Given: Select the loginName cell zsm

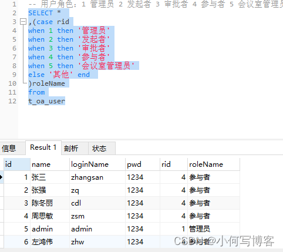Looking at the screenshot, I should click(97, 216).
